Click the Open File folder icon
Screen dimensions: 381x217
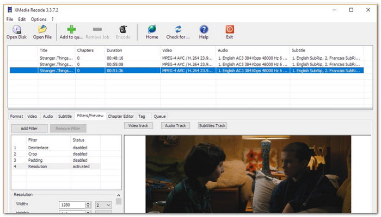42,29
